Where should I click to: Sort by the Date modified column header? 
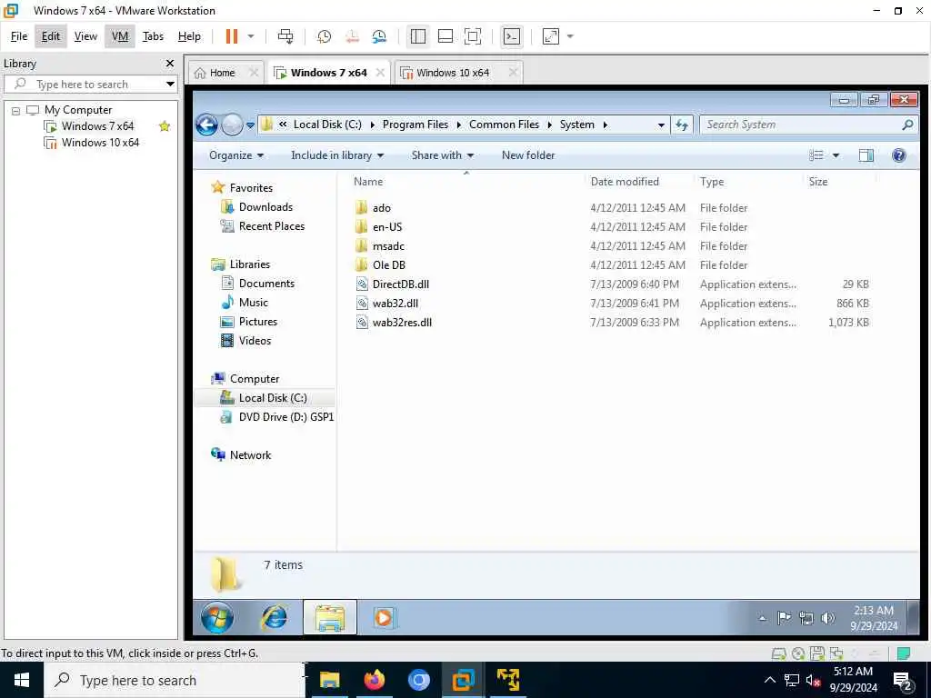click(x=625, y=182)
